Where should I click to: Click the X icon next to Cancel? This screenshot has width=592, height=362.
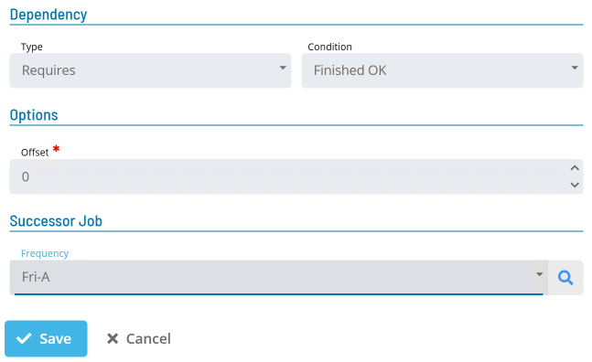113,338
